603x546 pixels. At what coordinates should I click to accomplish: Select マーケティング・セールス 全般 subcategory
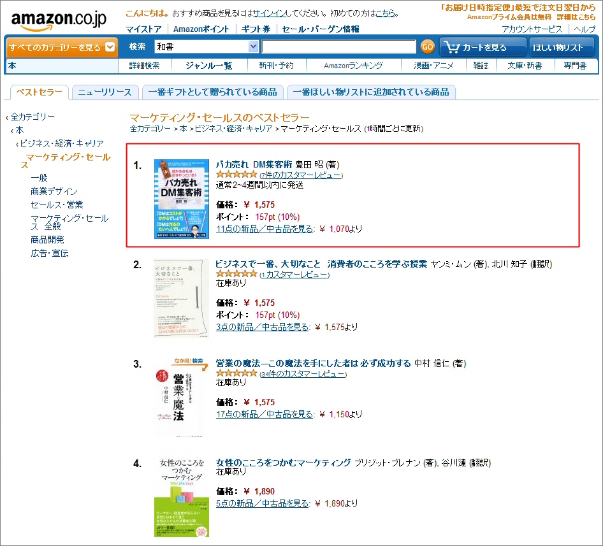[x=69, y=222]
